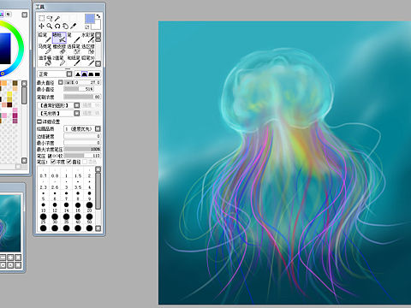This screenshot has width=411, height=308.
Task: Adjust the minimum density slider
Action: 82,143
